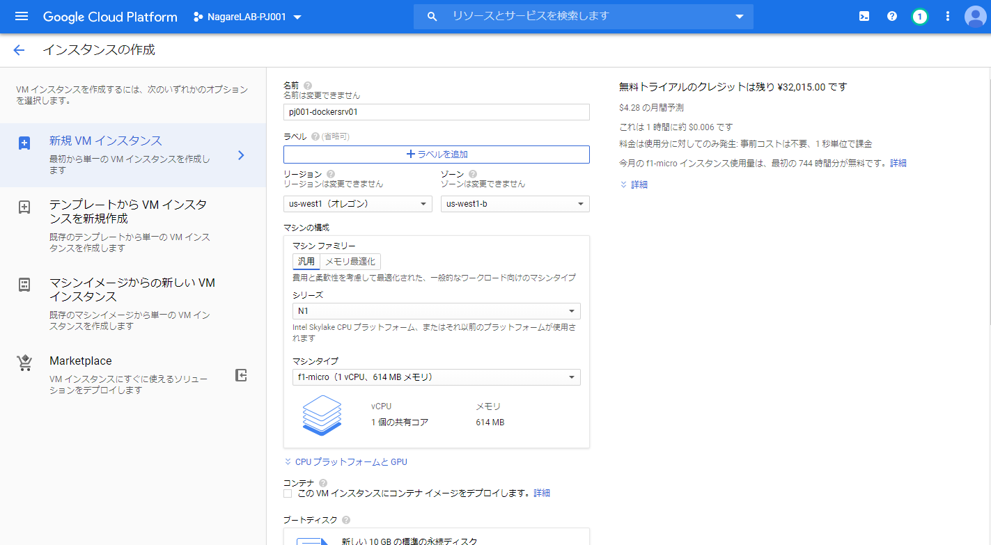Viewport: 991px width, 545px height.
Task: Open the 詳細 link for container deployment
Action: coord(542,493)
